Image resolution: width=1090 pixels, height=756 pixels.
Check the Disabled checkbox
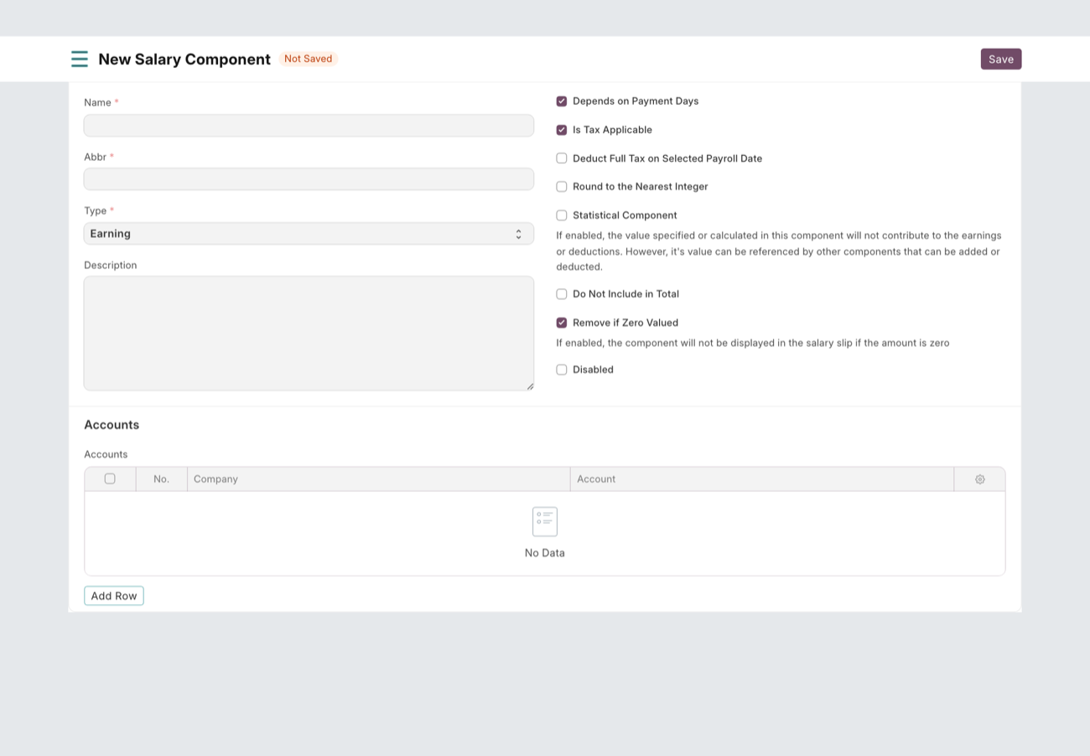[x=562, y=370]
